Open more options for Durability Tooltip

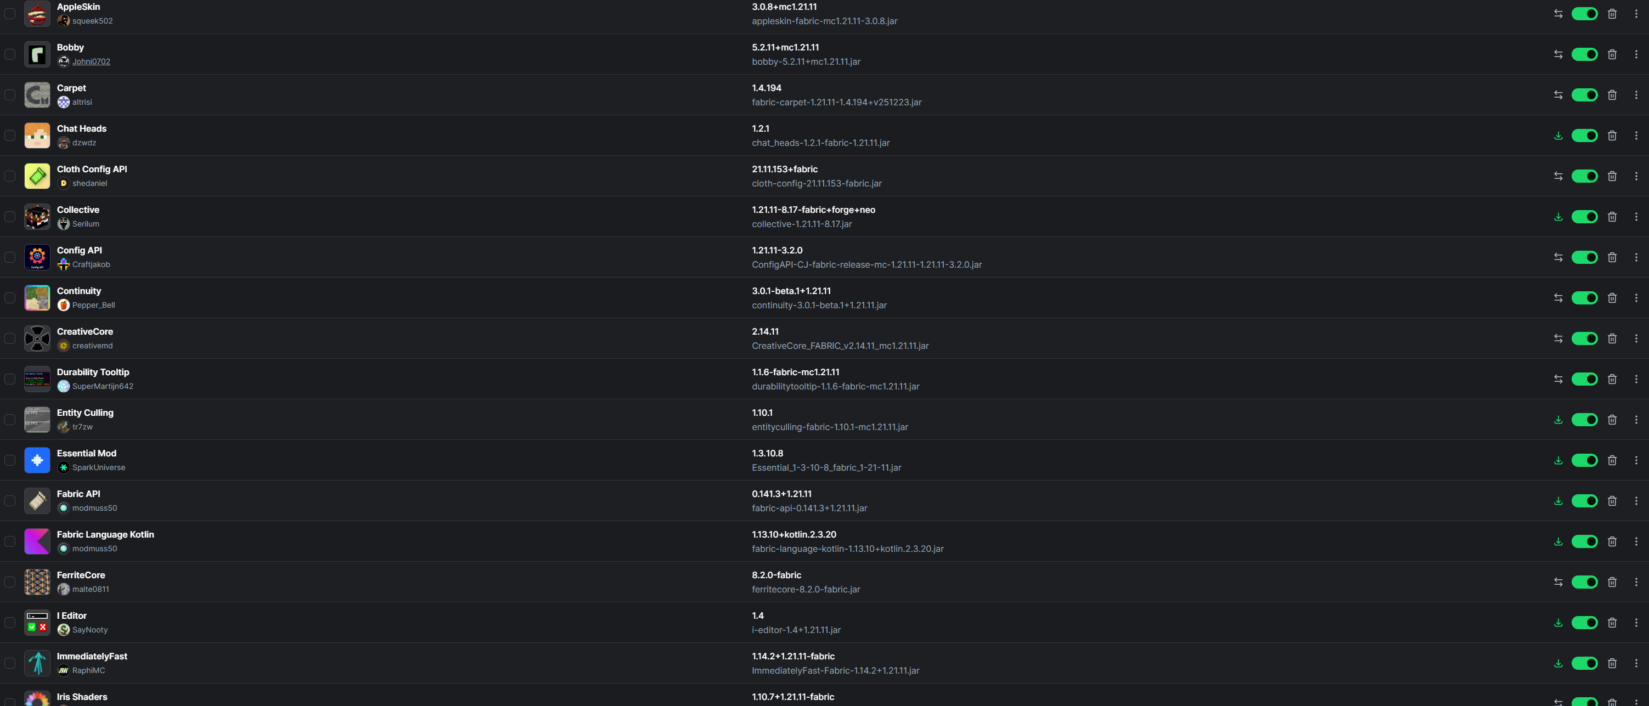(x=1636, y=379)
